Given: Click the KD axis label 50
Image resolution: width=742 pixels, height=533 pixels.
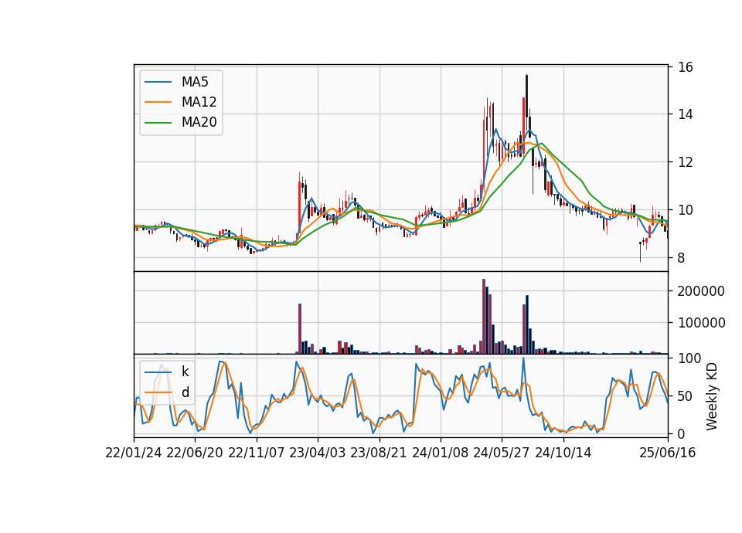Looking at the screenshot, I should [x=686, y=396].
